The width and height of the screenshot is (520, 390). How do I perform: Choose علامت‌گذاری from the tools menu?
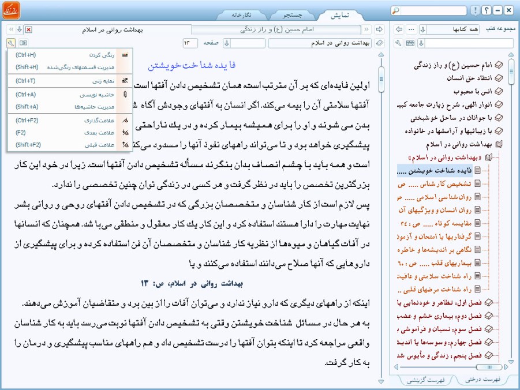pyautogui.click(x=70, y=121)
